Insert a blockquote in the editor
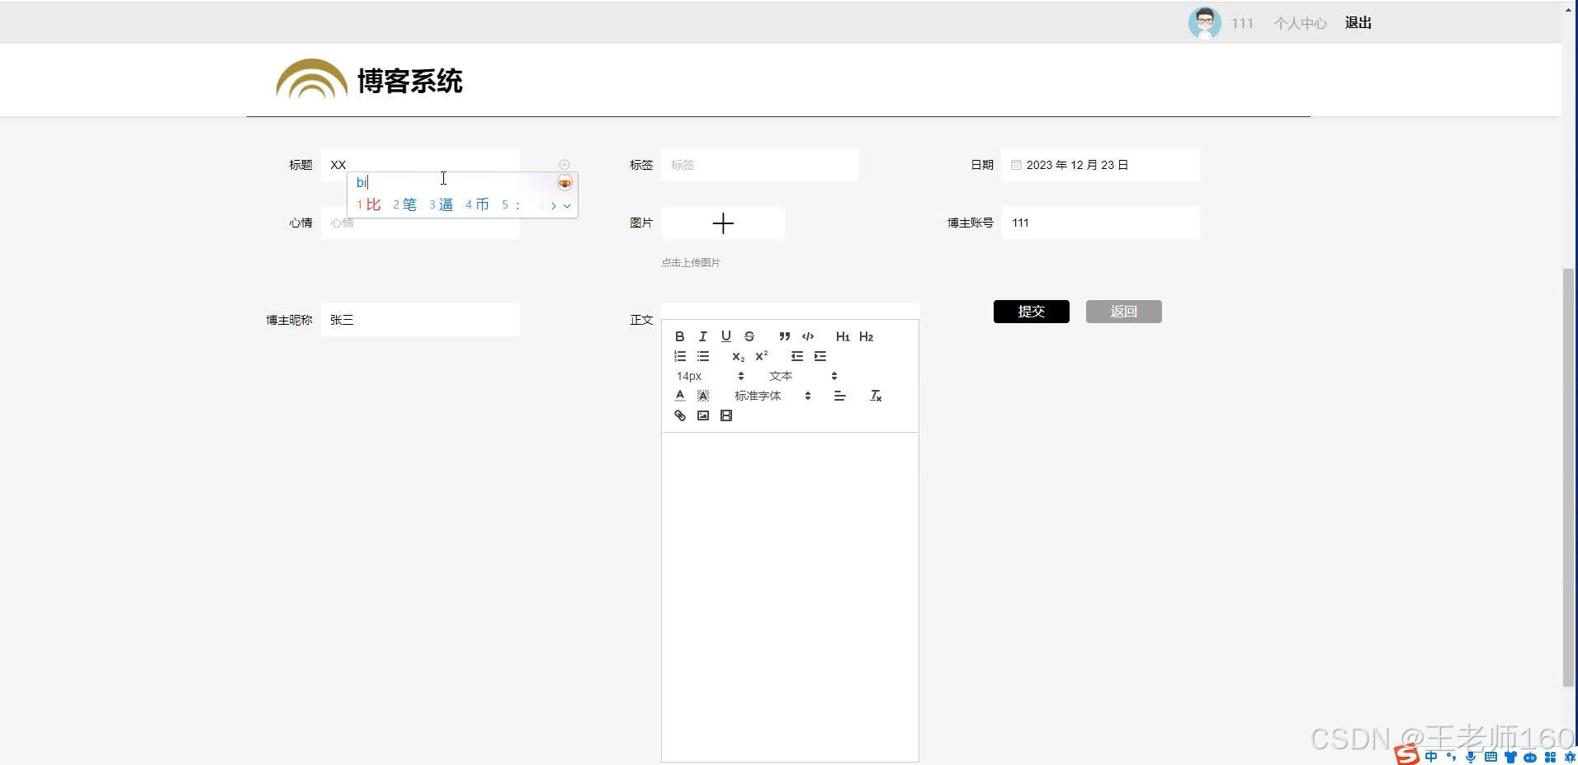The image size is (1578, 765). tap(785, 336)
